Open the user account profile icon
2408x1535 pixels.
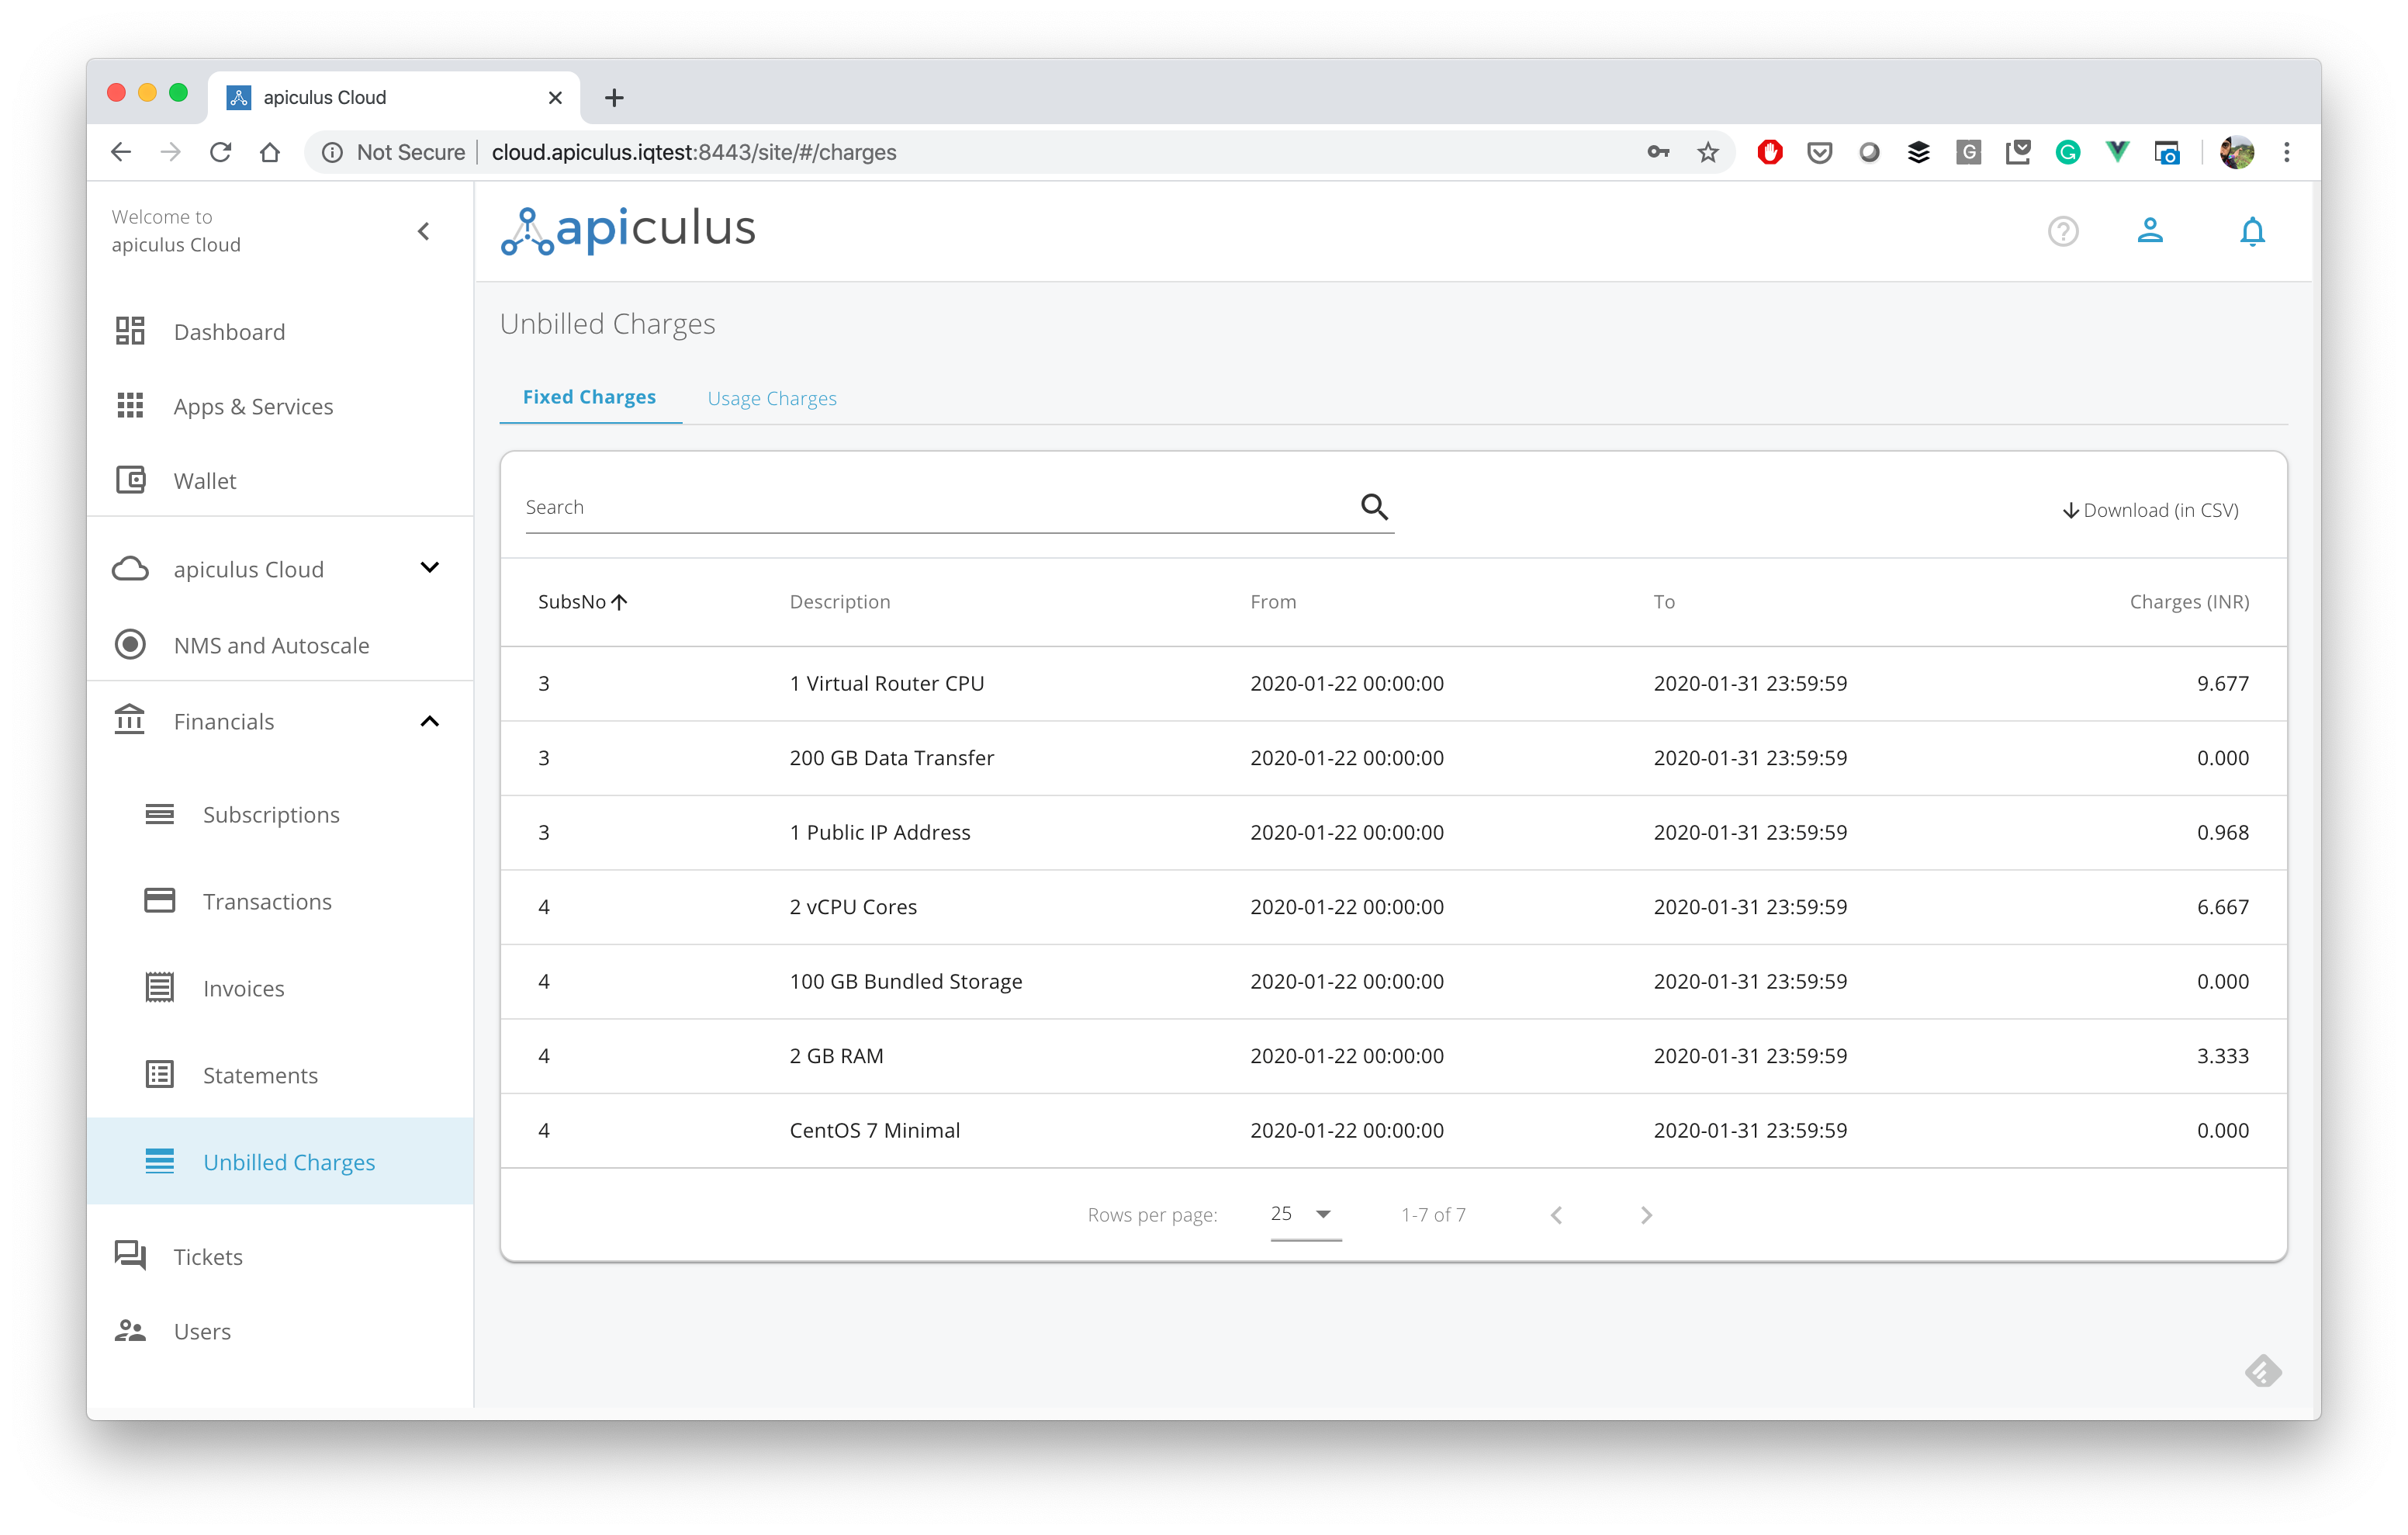[x=2150, y=231]
